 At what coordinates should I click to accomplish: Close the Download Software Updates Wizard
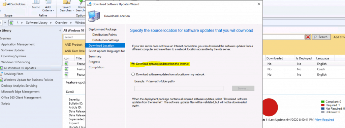pos(259,4)
